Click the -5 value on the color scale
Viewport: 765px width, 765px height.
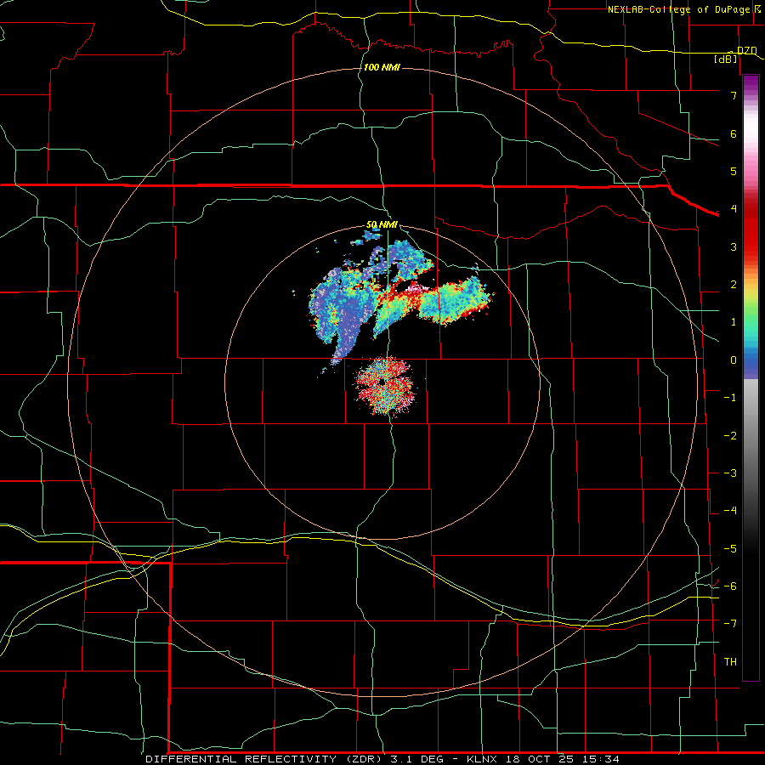[730, 549]
